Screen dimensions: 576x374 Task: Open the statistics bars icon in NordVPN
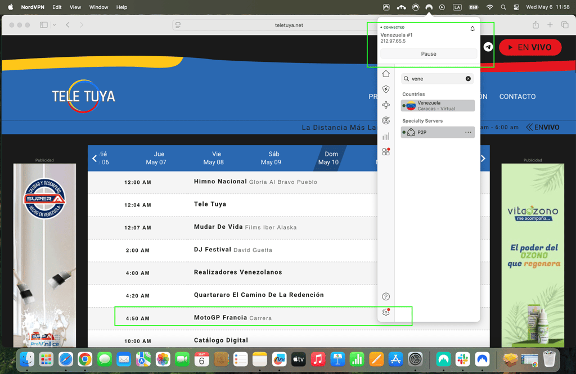point(386,136)
